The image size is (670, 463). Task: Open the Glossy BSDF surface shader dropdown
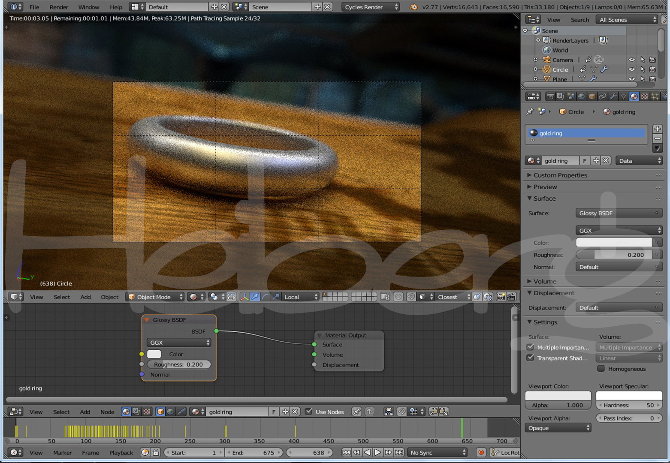coord(619,213)
